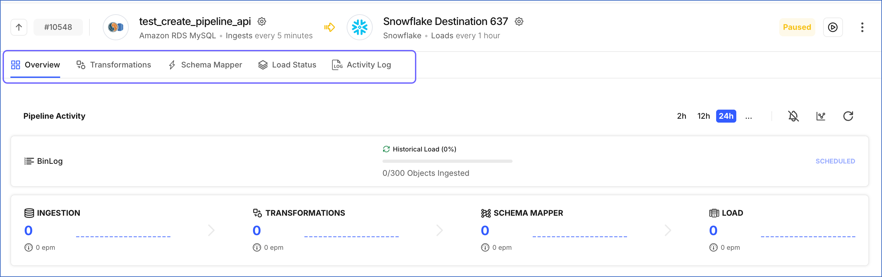The image size is (882, 277).
Task: Click the Snowflake destination logo
Action: (359, 27)
